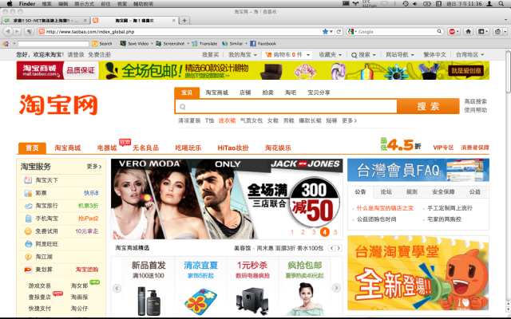
Task: Click the 彩票 lottery icon in sidebar
Action: (28, 193)
